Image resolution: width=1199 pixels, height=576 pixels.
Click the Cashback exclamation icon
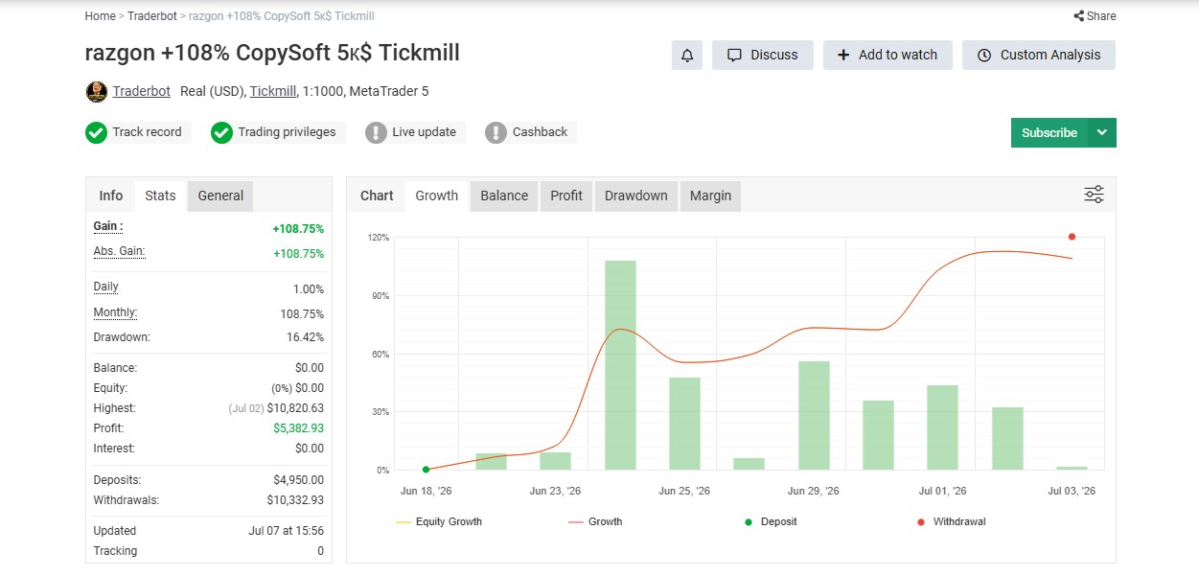[496, 133]
